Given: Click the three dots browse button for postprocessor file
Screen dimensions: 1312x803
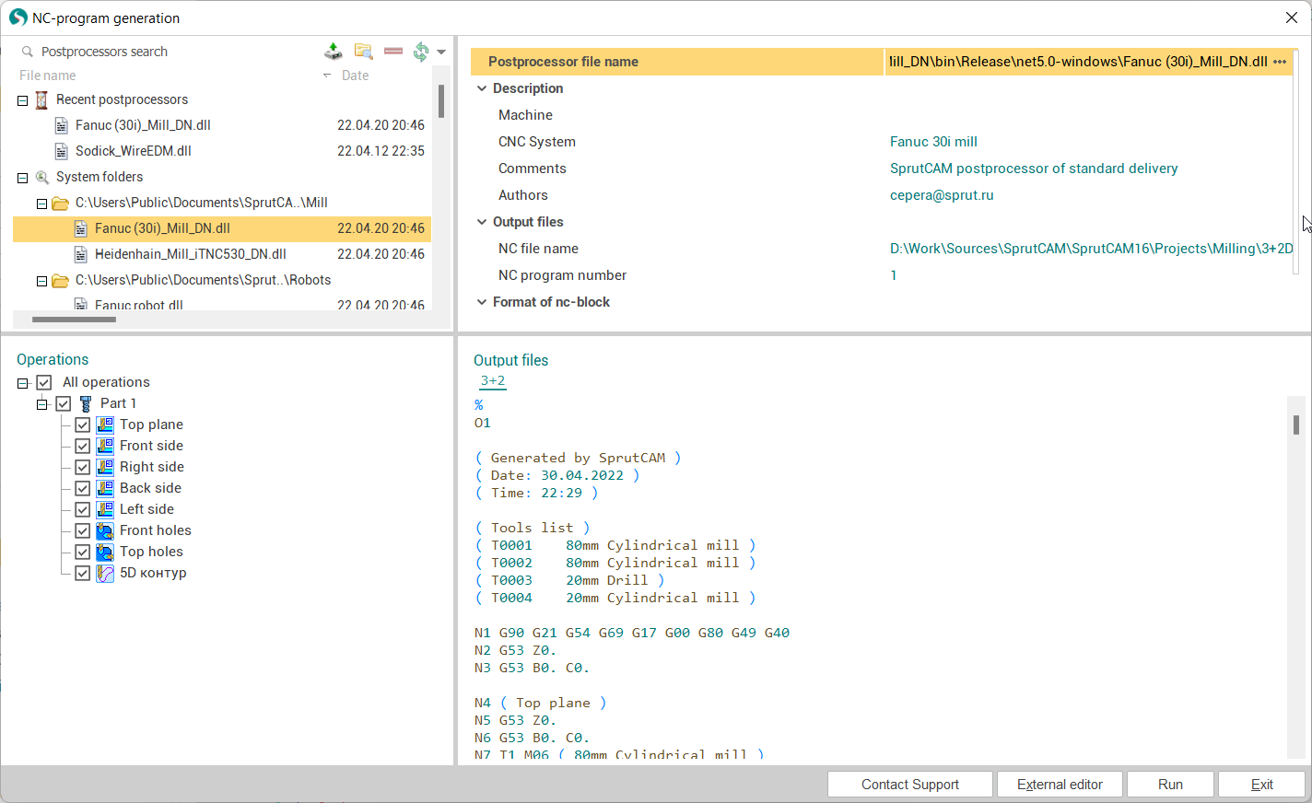Looking at the screenshot, I should [x=1280, y=62].
